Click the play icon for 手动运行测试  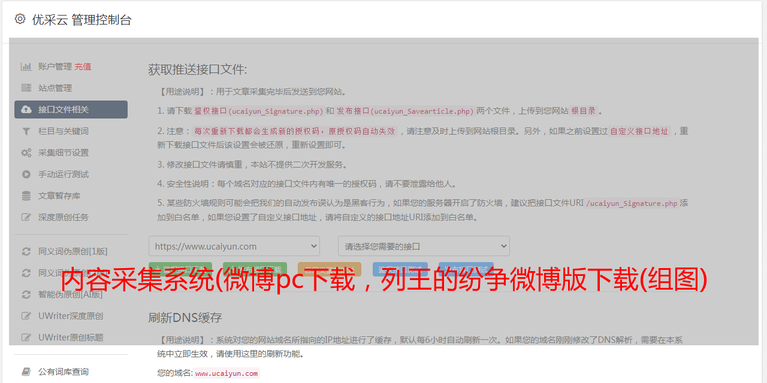coord(26,174)
